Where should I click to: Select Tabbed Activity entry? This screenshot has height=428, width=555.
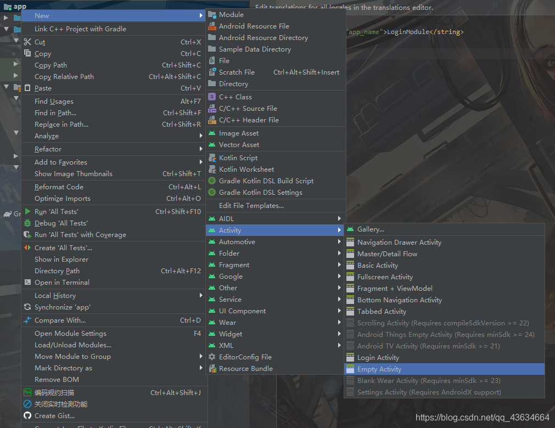pos(444,311)
